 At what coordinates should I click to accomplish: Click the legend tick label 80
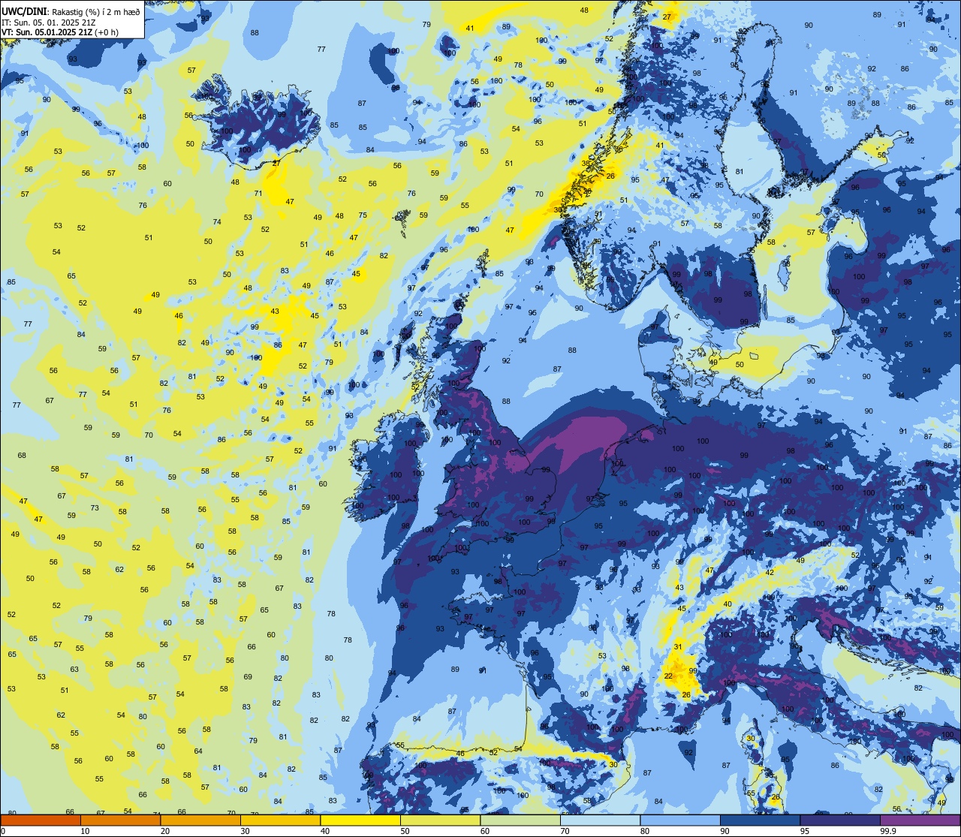pyautogui.click(x=646, y=831)
